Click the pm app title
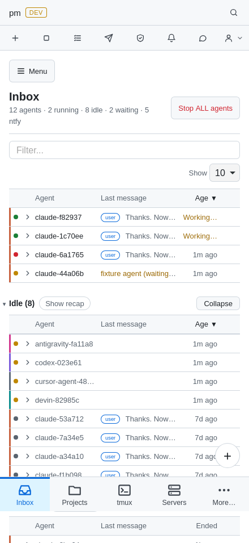 coord(15,13)
